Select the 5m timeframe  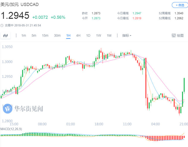(34, 36)
